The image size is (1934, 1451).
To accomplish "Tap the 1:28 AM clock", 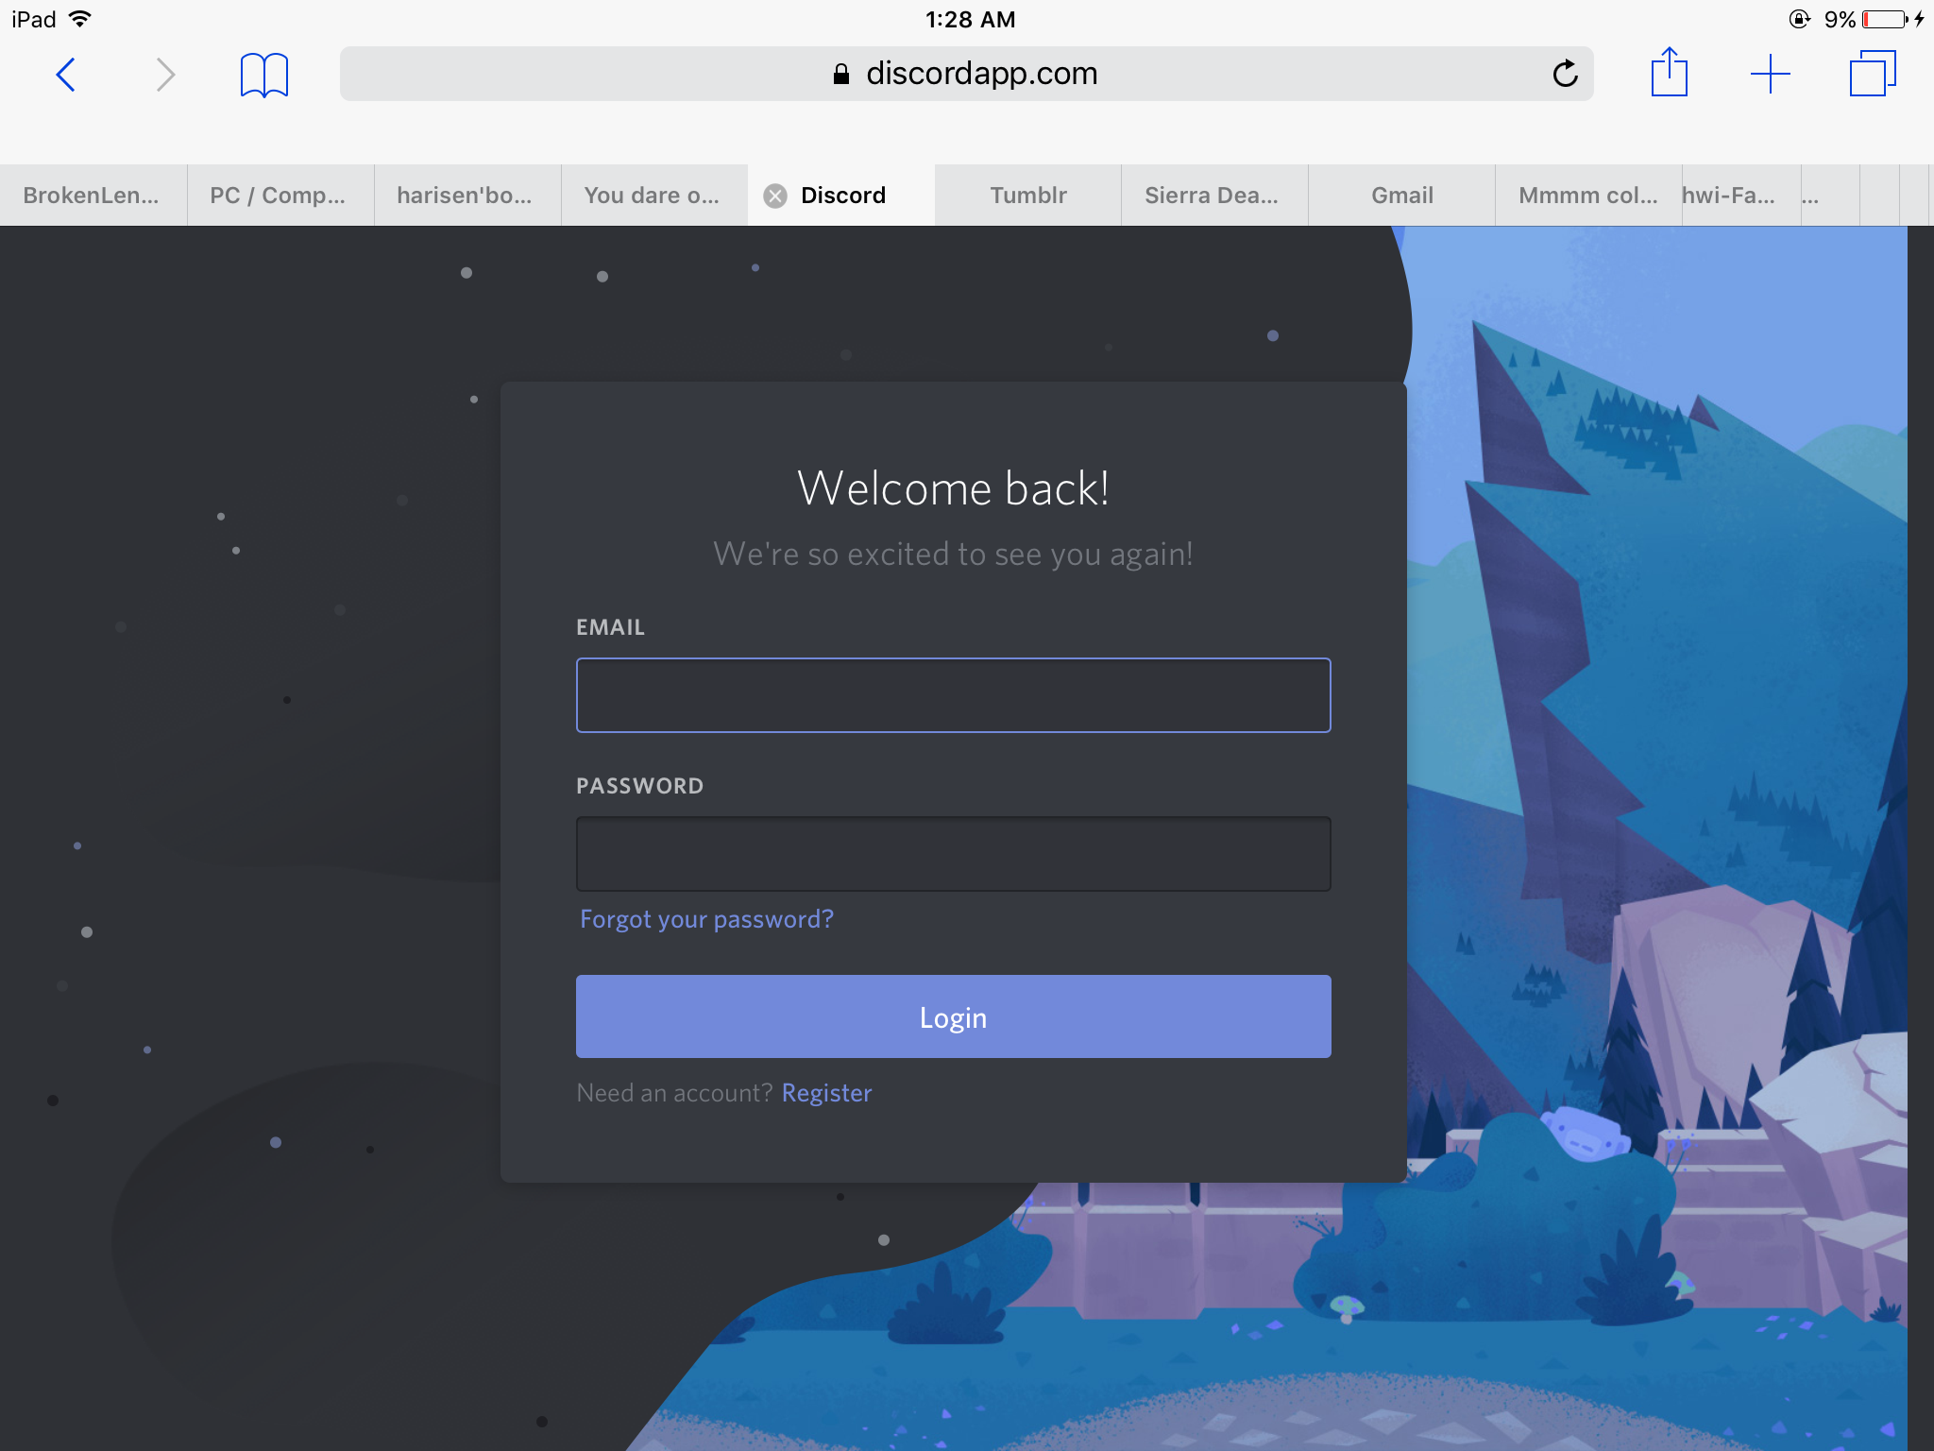I will 970,19.
